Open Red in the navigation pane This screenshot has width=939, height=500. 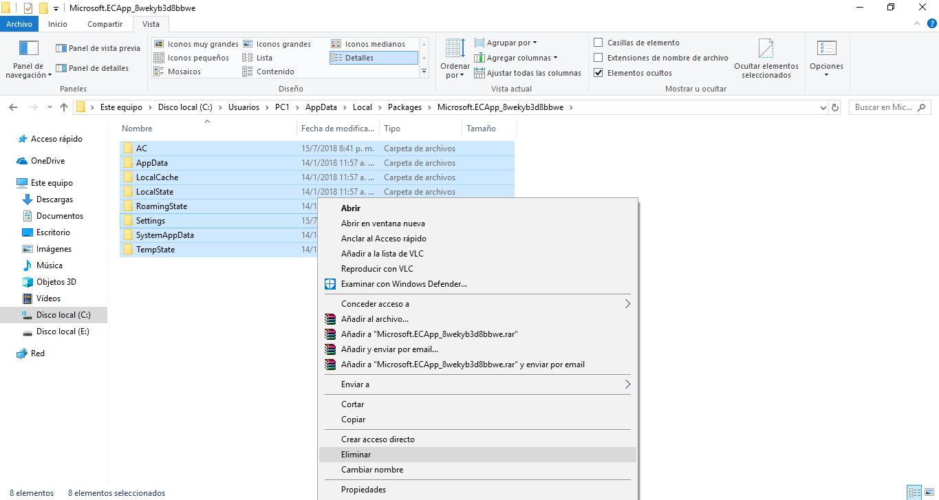click(37, 354)
